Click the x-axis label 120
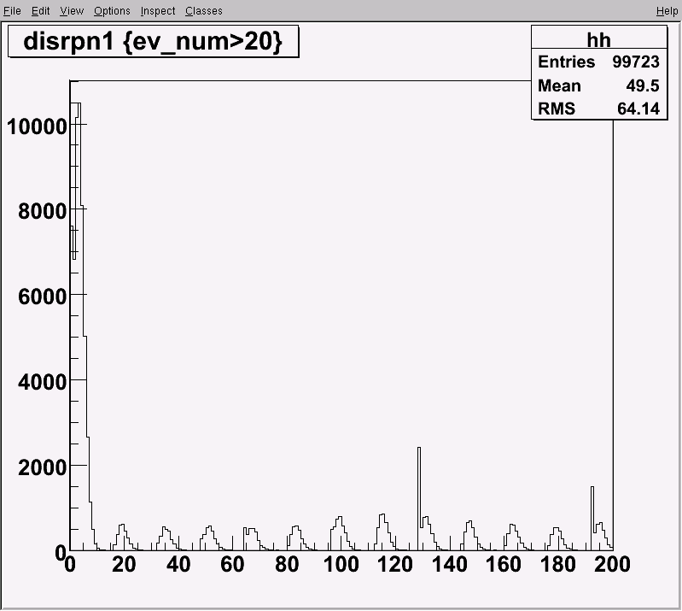The width and height of the screenshot is (682, 611). point(395,564)
